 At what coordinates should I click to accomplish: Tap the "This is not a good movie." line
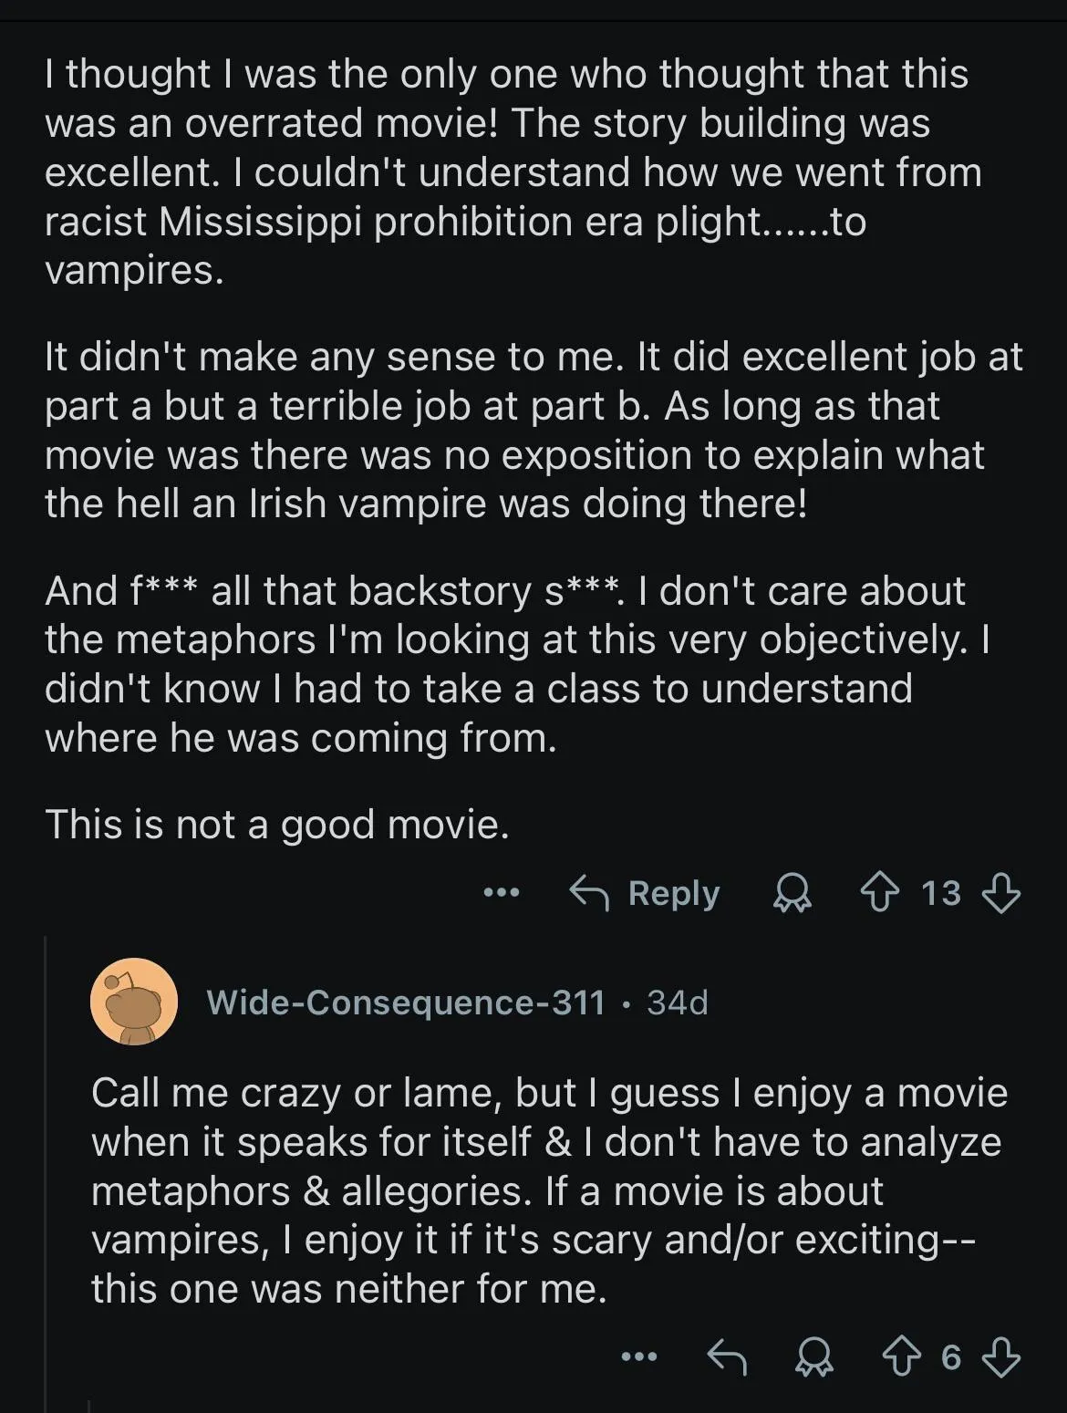(277, 824)
